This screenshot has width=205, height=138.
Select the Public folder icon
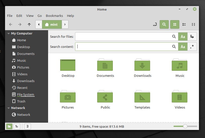pos(105,96)
